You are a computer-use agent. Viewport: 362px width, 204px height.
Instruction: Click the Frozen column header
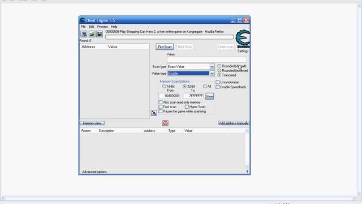[x=88, y=131]
